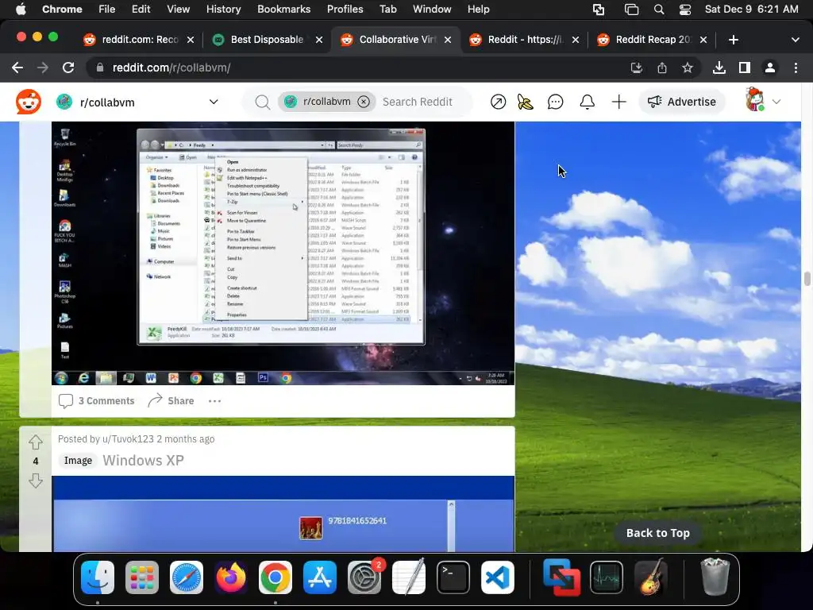Downvote the Windows XP post
The image size is (813, 610).
point(36,481)
